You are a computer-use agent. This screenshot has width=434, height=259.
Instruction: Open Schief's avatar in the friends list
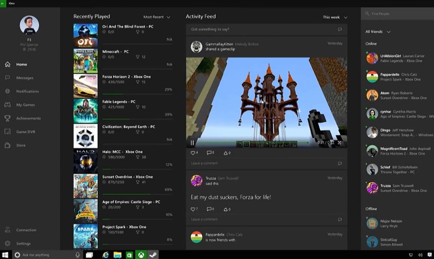tap(372, 169)
